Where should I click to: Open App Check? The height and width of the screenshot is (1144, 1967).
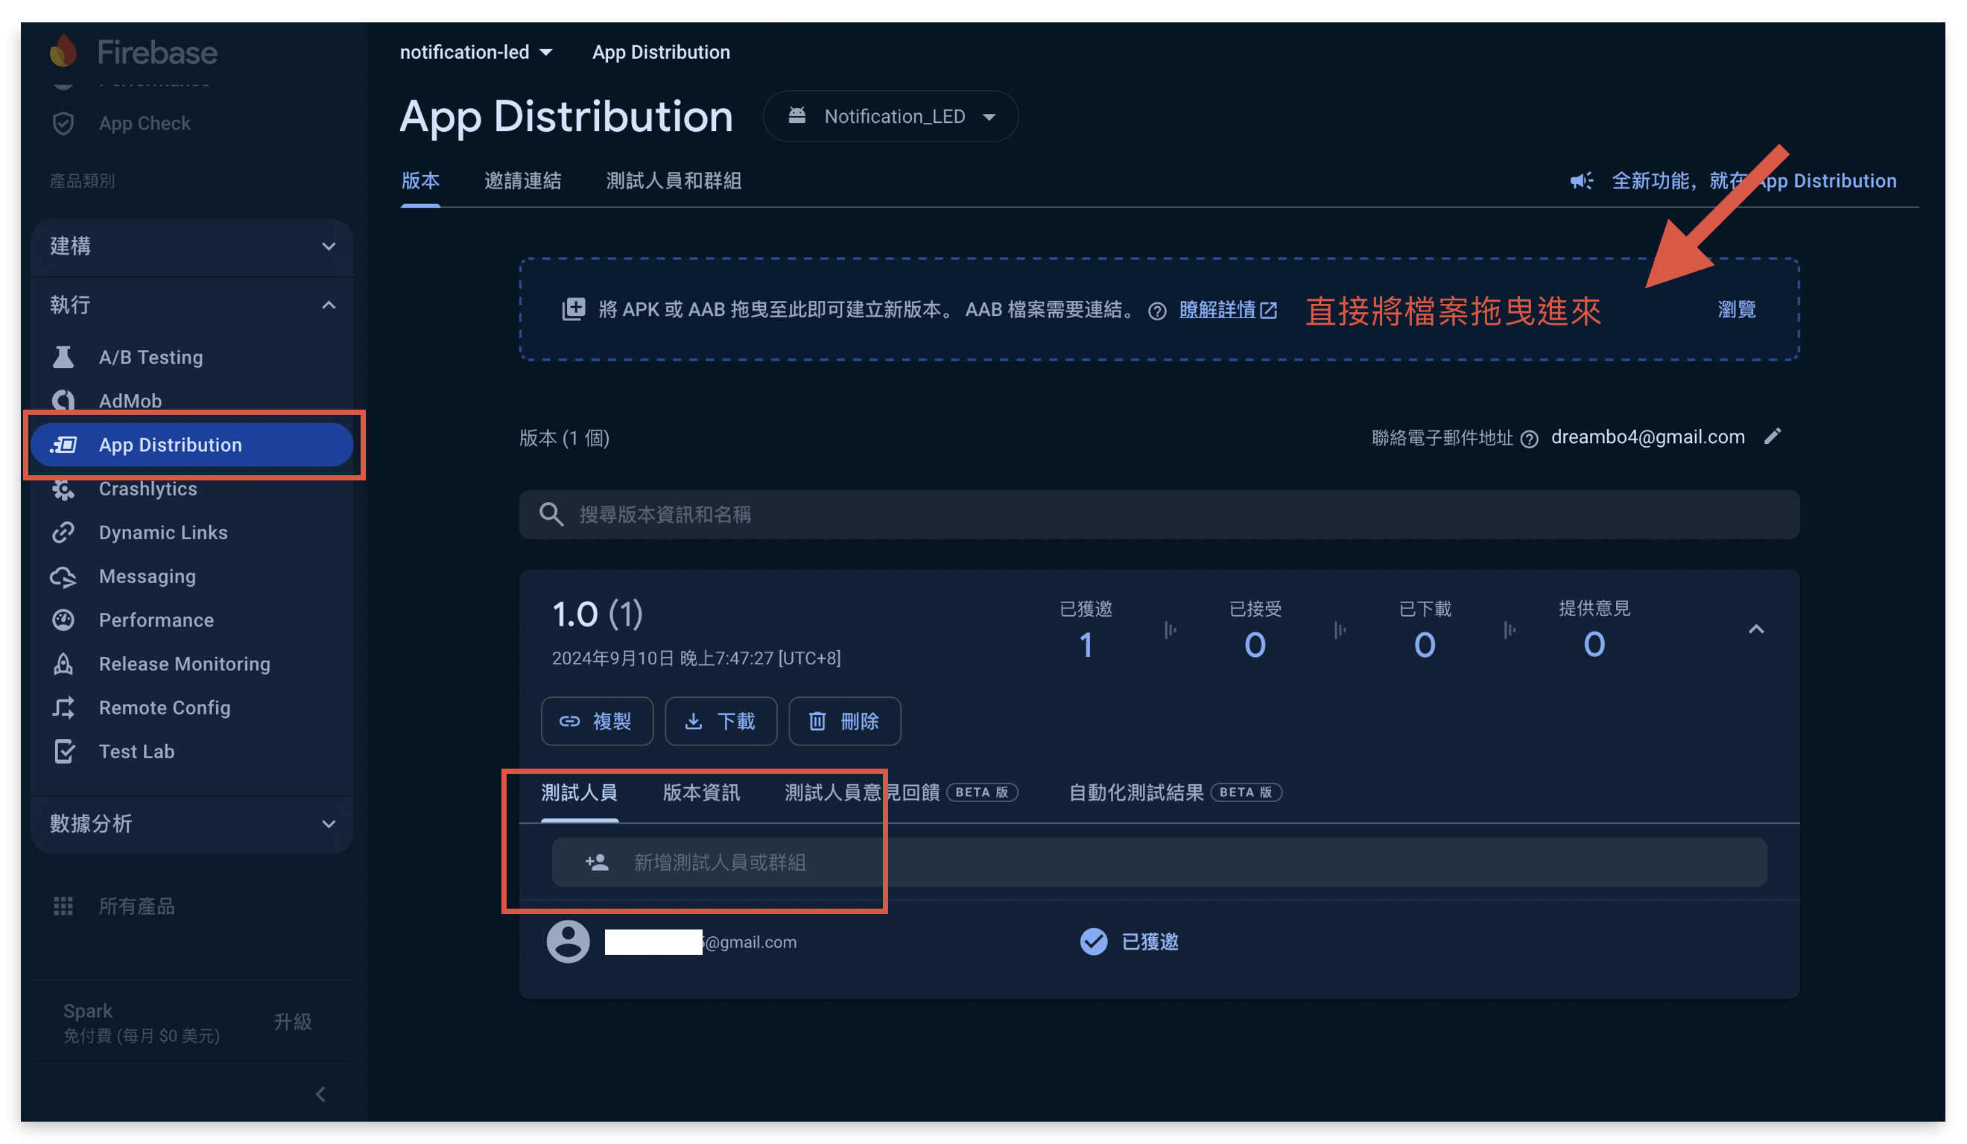tap(145, 122)
